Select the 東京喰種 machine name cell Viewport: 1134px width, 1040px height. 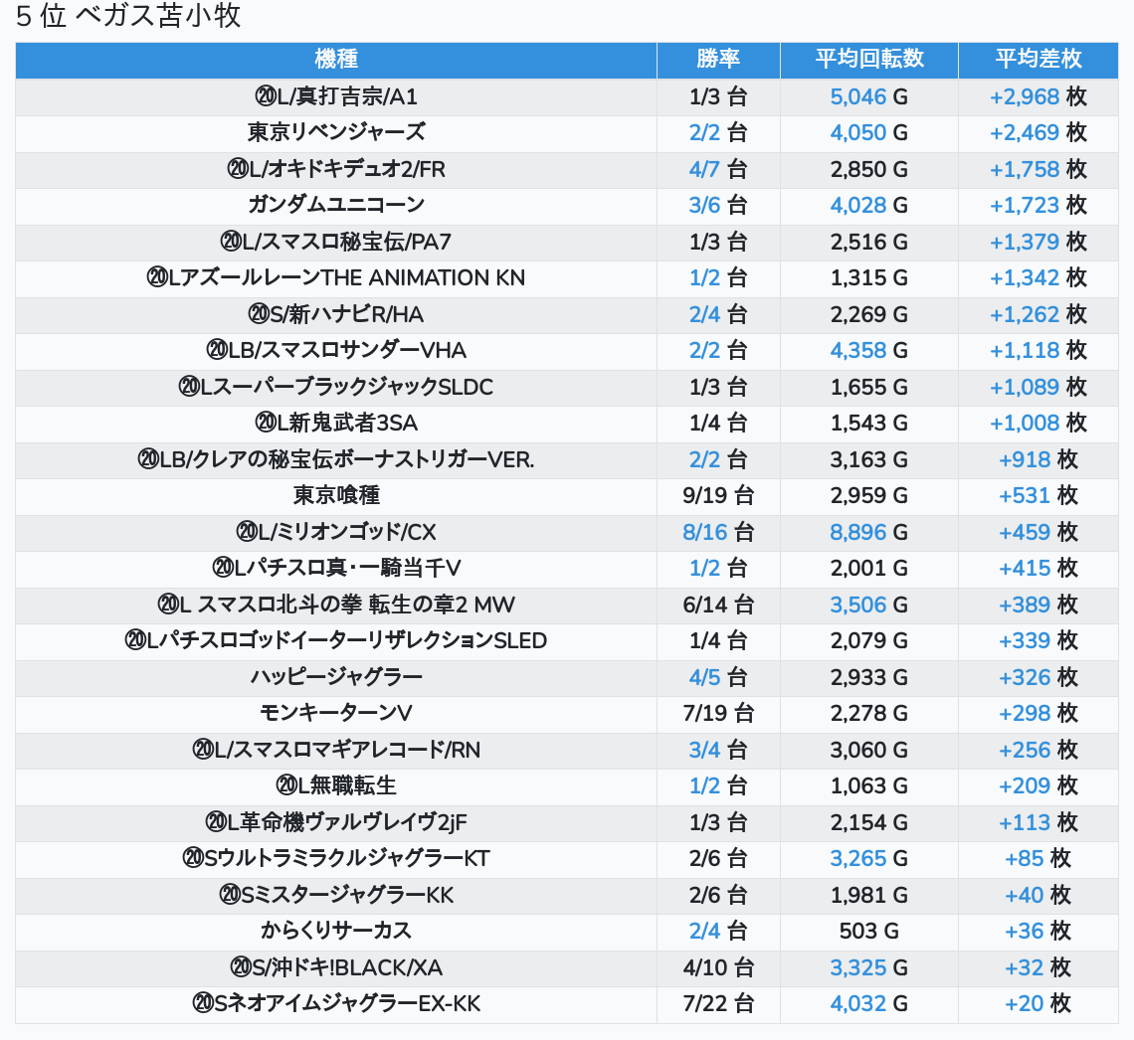[336, 495]
